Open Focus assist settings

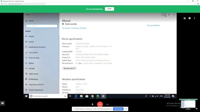click(33, 52)
